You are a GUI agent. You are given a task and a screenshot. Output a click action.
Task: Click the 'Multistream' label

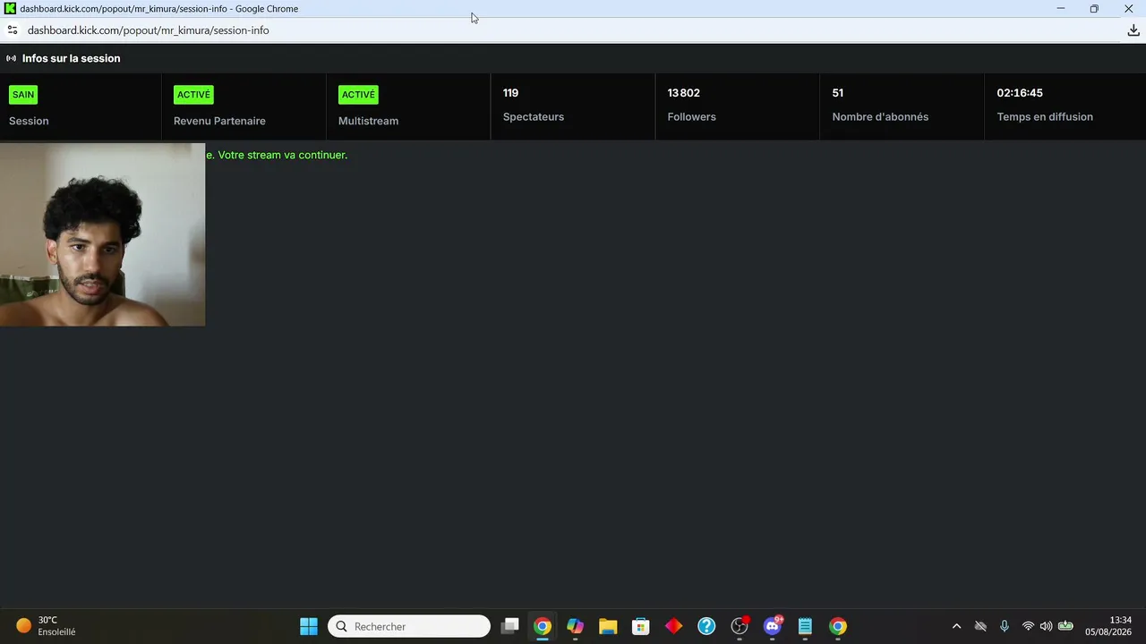tap(368, 121)
